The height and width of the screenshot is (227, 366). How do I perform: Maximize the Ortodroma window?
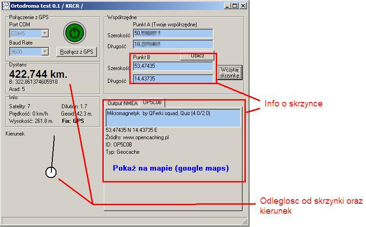(234, 6)
